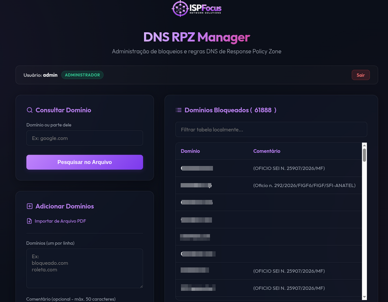
Task: Open Importar de Arquivo PDF link
Action: 60,221
